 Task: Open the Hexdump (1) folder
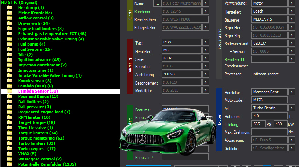(x=31, y=8)
